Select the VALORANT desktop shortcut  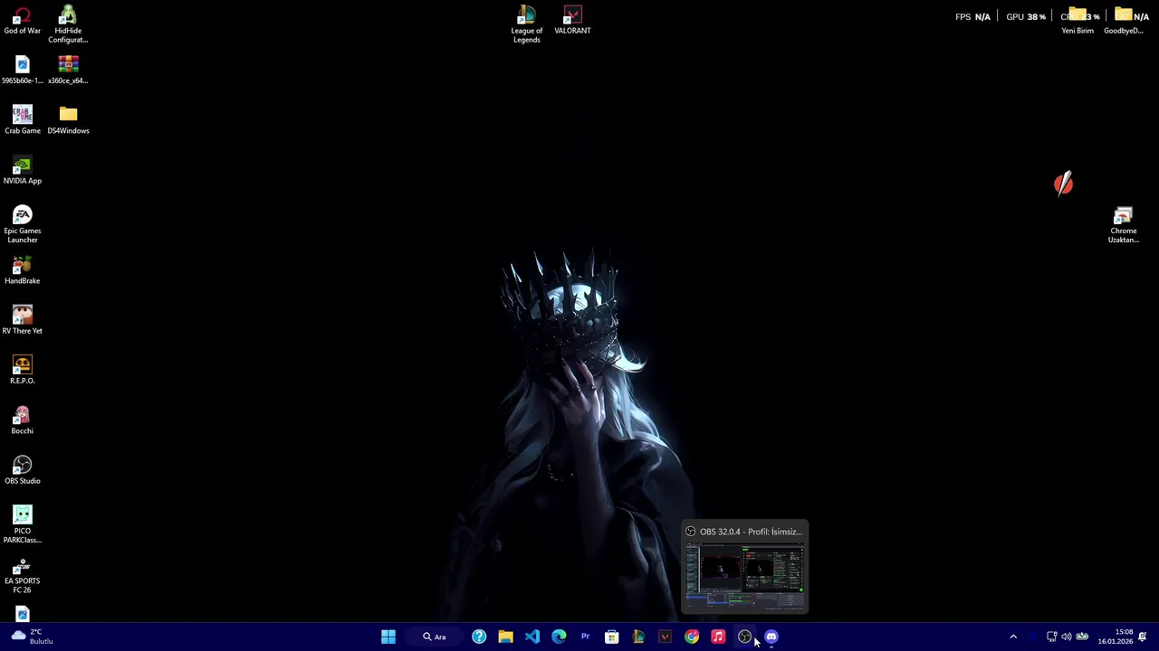point(572,21)
